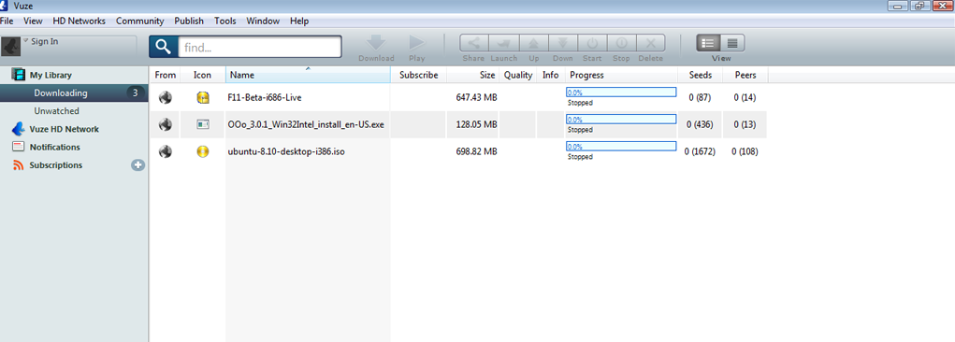Viewport: 955px width, 342px height.
Task: Click the user avatar icon beside Sign In
Action: tap(11, 46)
